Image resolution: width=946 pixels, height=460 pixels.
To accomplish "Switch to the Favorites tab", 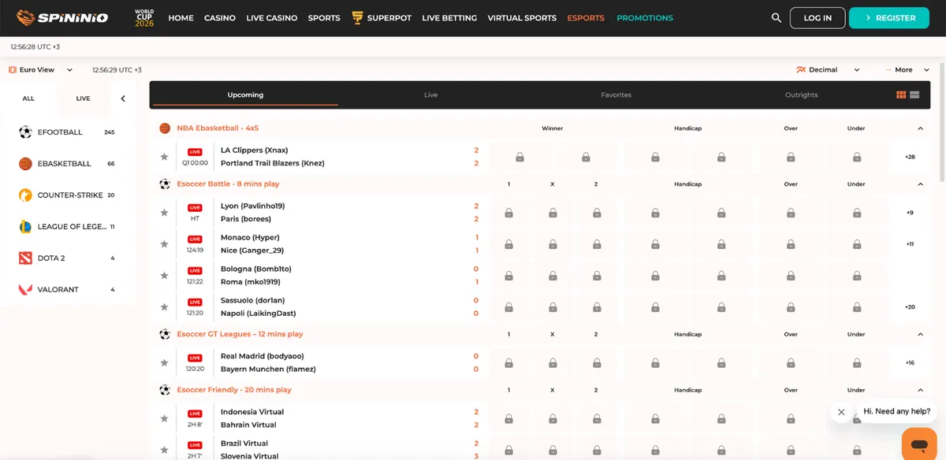I will [616, 95].
